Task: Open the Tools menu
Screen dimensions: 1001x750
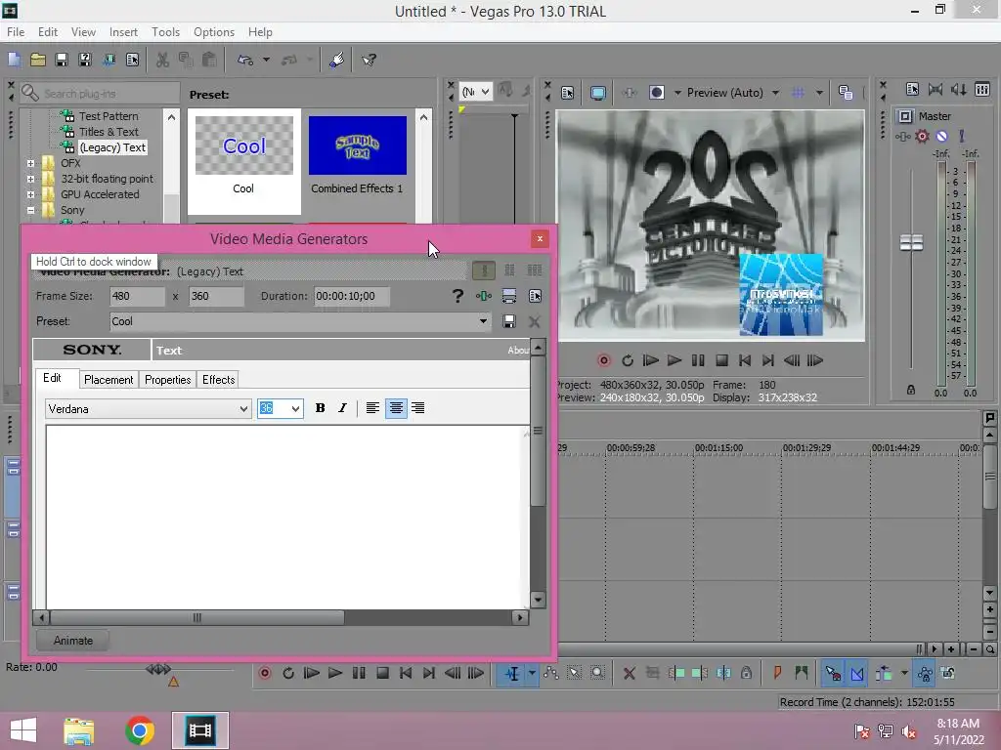Action: tap(165, 32)
